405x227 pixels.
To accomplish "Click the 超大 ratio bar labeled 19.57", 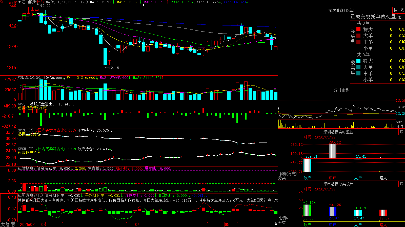I will [x=383, y=213].
